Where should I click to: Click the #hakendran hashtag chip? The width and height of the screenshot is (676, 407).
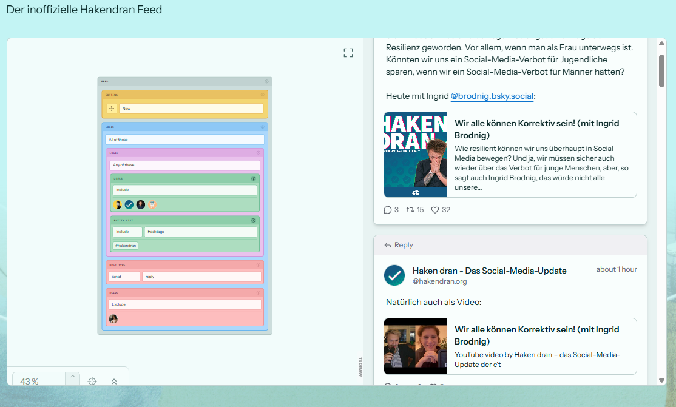126,246
